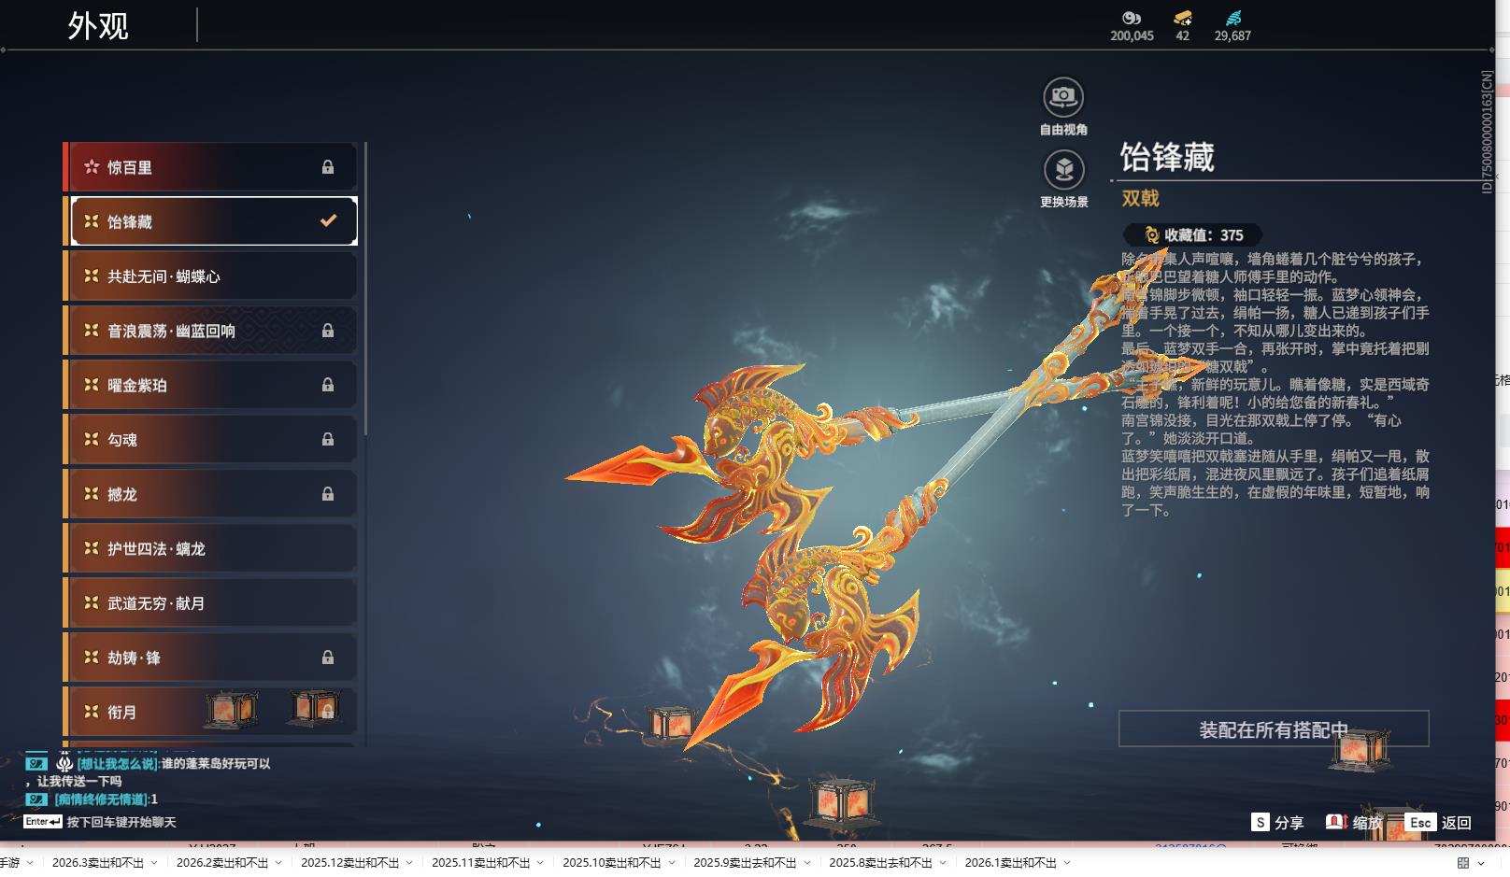Click the 收藏值 375 collection value badge

click(x=1193, y=235)
